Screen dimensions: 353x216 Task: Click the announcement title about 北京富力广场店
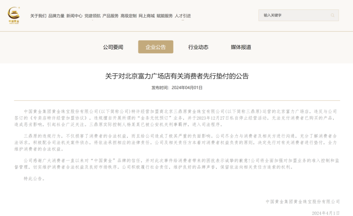(x=176, y=76)
